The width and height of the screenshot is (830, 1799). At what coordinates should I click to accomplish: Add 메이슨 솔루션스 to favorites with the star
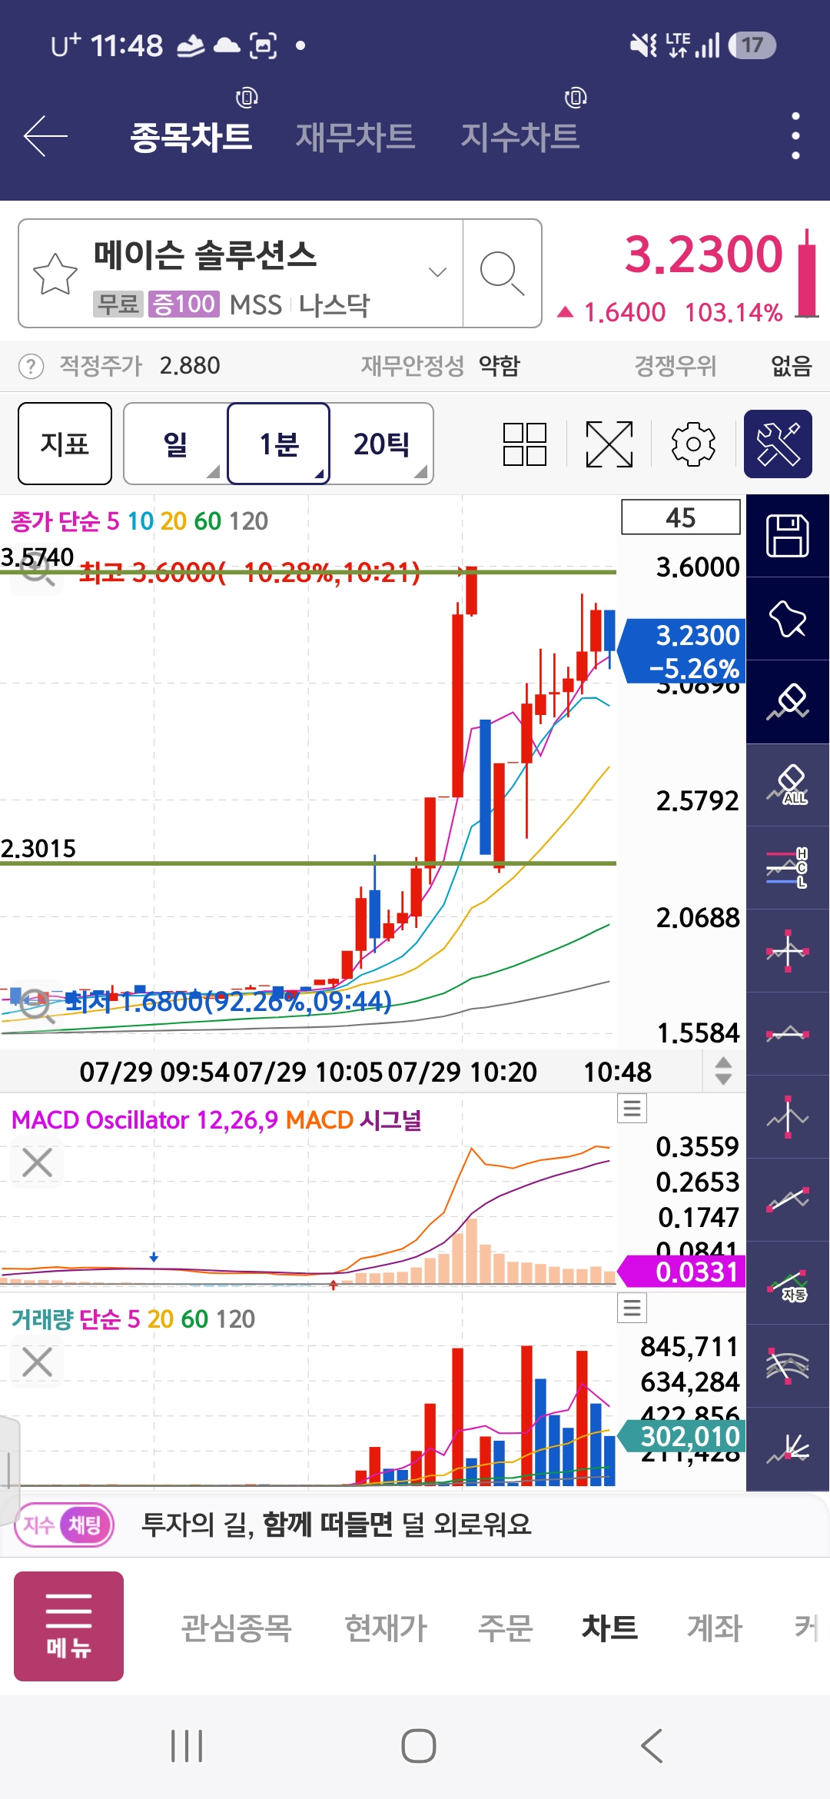click(x=55, y=274)
